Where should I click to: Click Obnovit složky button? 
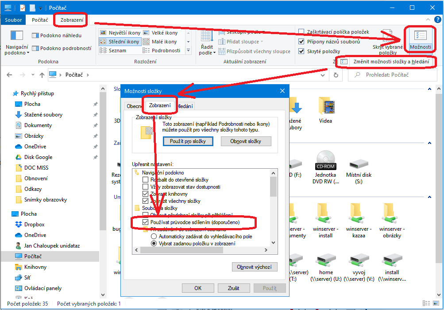pyautogui.click(x=246, y=141)
